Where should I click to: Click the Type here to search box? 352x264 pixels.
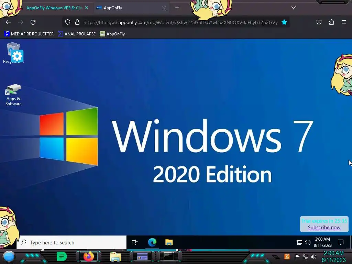pyautogui.click(x=71, y=242)
